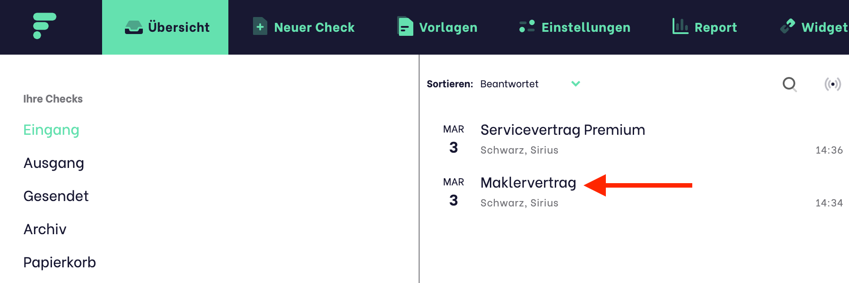Click the Widget icon in the navigation bar
This screenshot has height=283, width=849.
788,26
